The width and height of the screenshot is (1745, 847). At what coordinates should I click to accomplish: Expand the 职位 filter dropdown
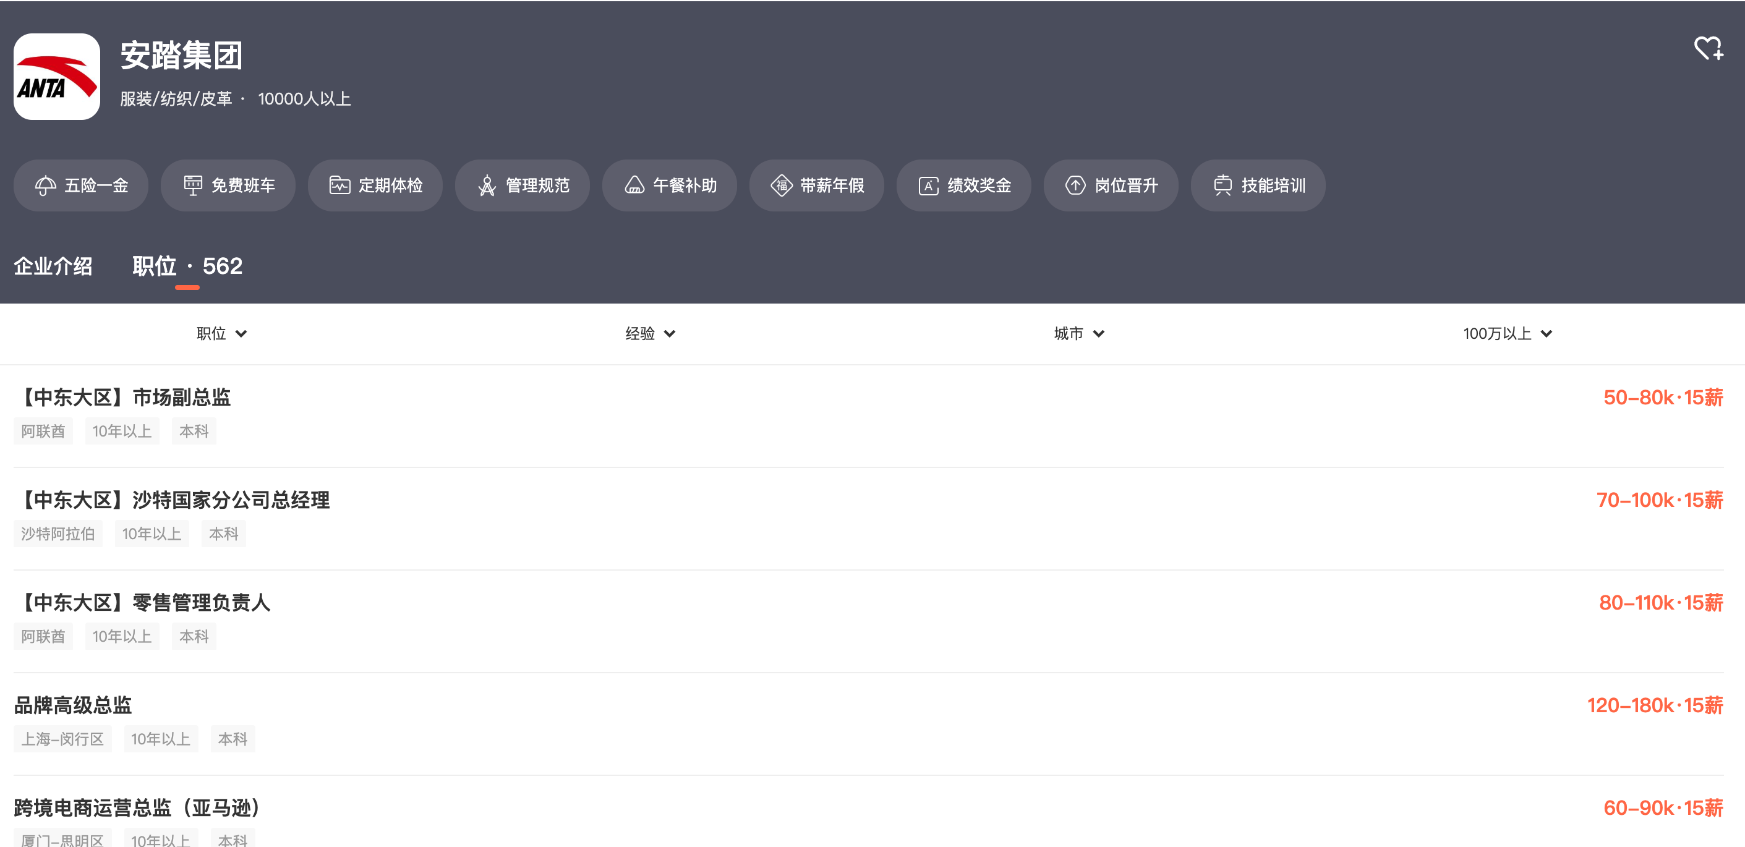tap(221, 334)
